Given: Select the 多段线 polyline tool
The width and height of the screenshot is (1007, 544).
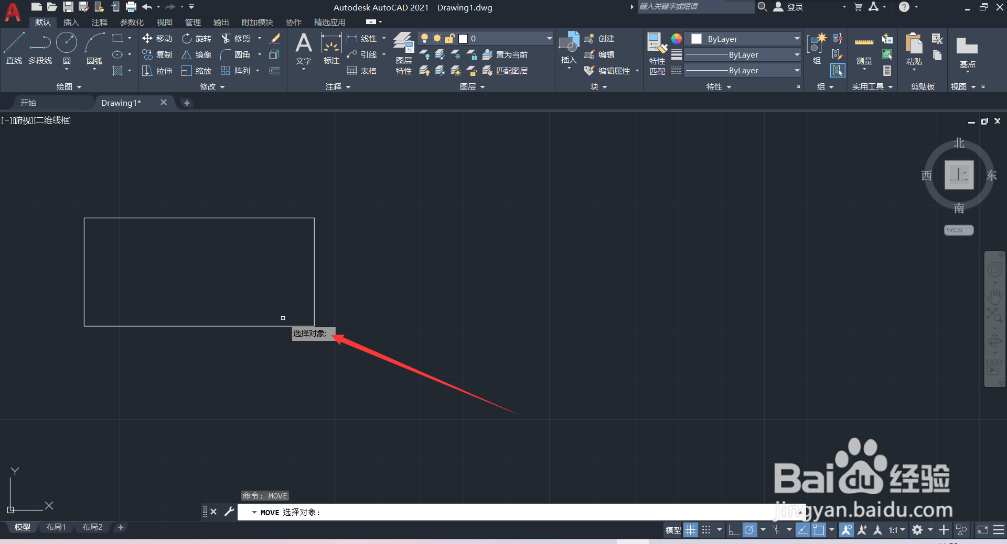Looking at the screenshot, I should pos(40,48).
